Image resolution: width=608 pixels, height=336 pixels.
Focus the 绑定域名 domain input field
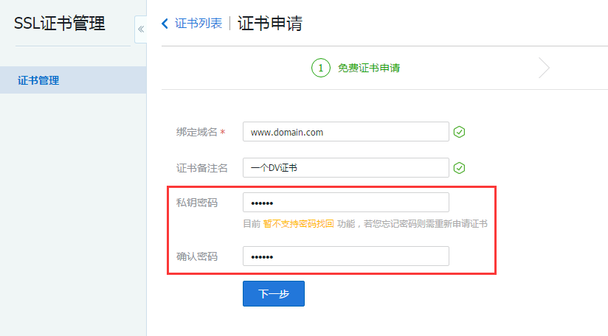click(345, 132)
